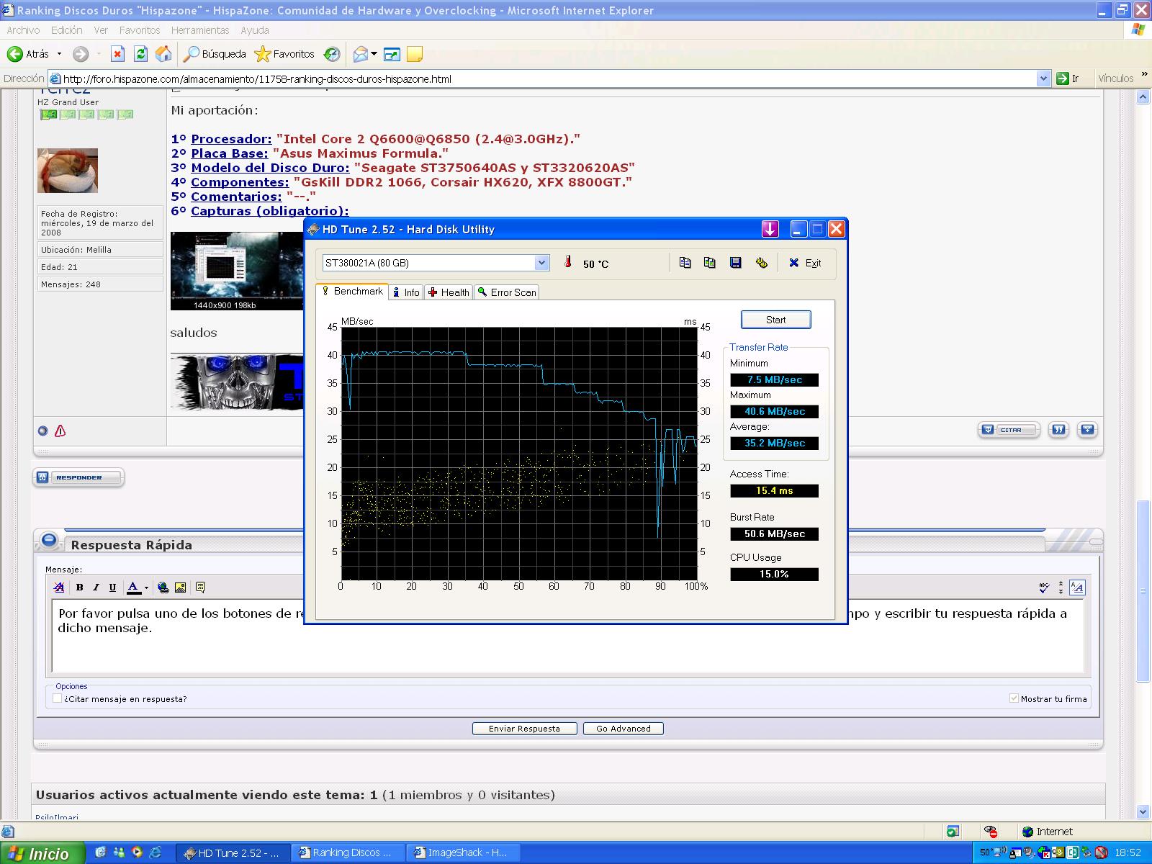The width and height of the screenshot is (1152, 864).
Task: Click the insert link globe icon
Action: pos(163,588)
